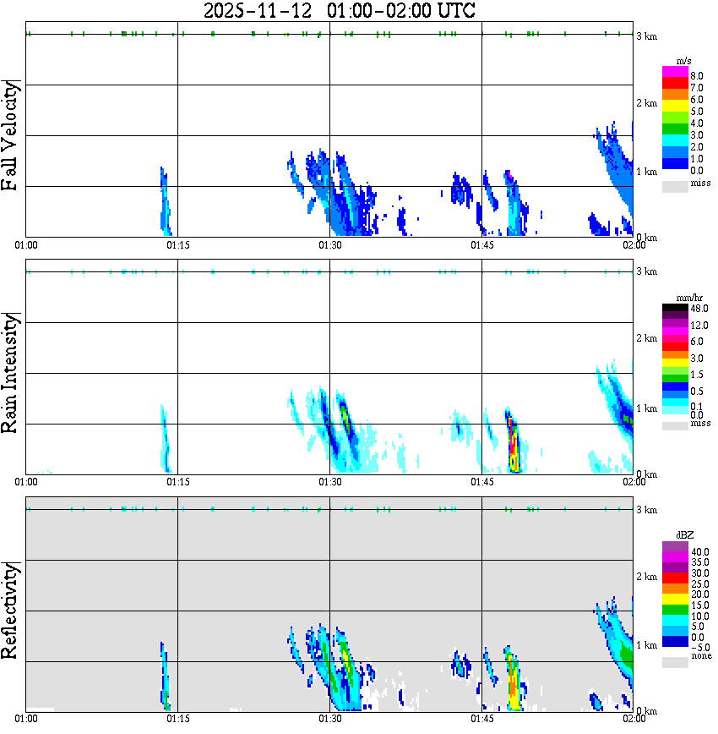
Task: Click "2 km" height label on Reflectivity panel
Action: [x=646, y=577]
